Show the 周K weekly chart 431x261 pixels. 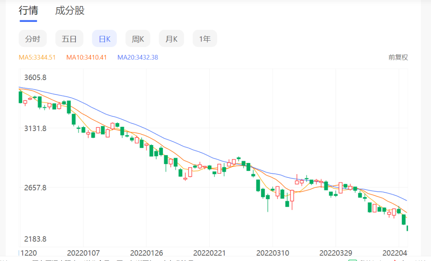click(138, 39)
